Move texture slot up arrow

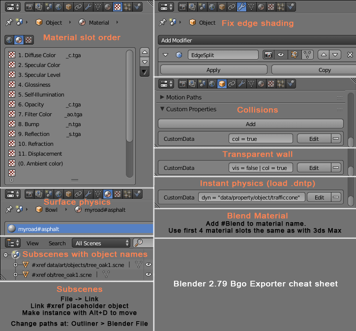click(145, 52)
